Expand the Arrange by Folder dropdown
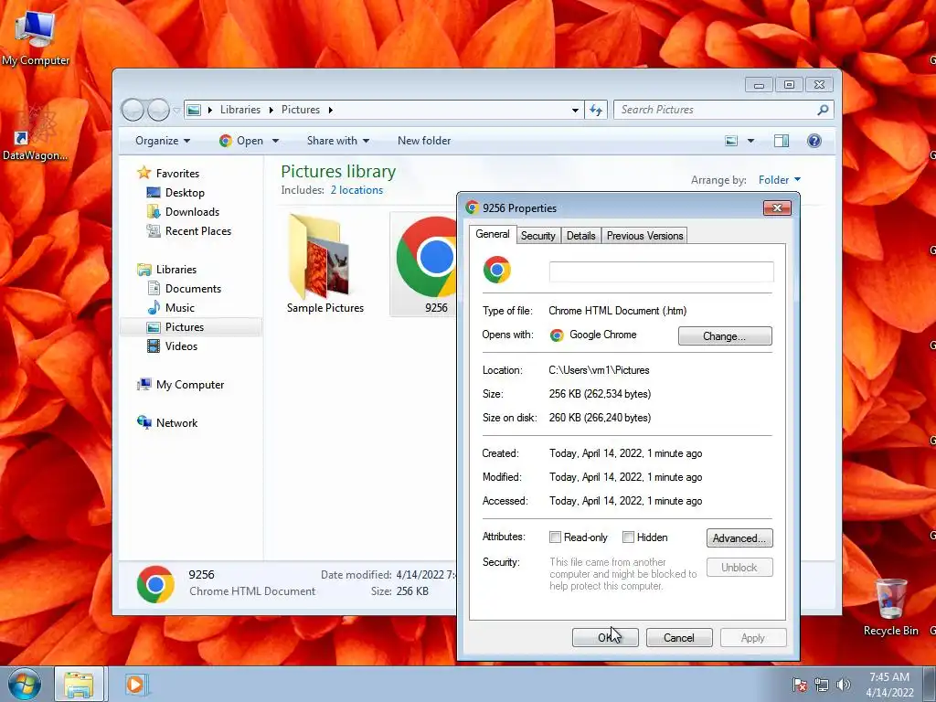Viewport: 936px width, 702px height. (779, 180)
